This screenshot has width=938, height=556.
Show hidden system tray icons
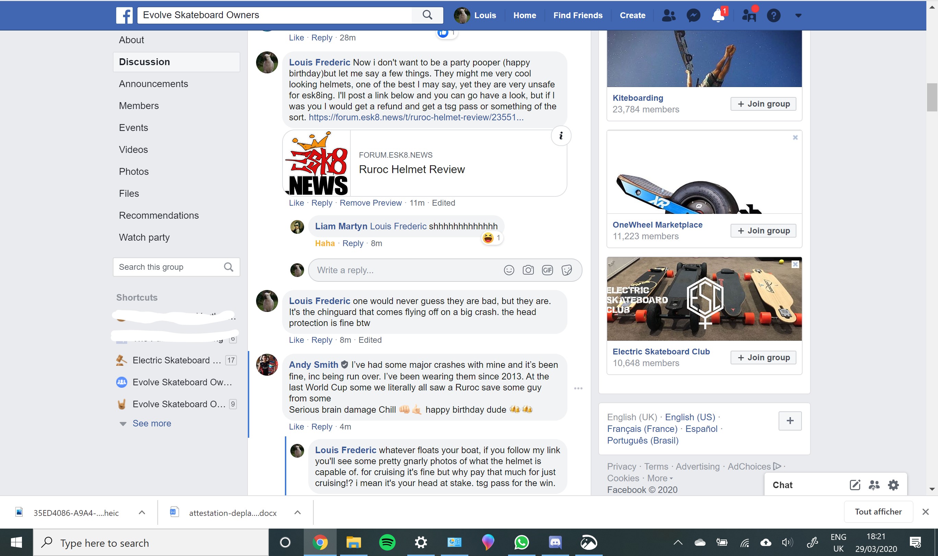coord(678,543)
